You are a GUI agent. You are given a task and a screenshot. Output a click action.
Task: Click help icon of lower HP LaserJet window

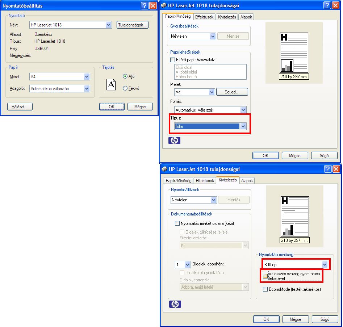click(x=328, y=169)
